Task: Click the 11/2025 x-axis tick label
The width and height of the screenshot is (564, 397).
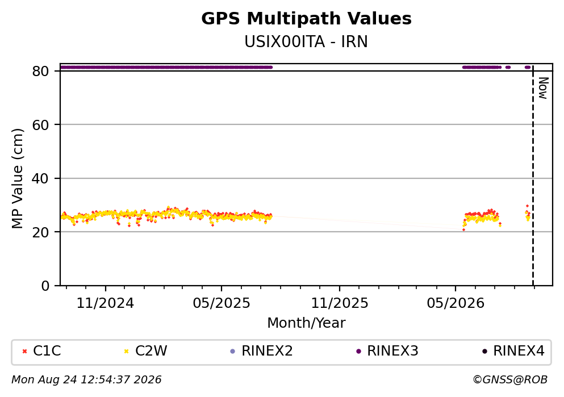Action: click(x=340, y=303)
